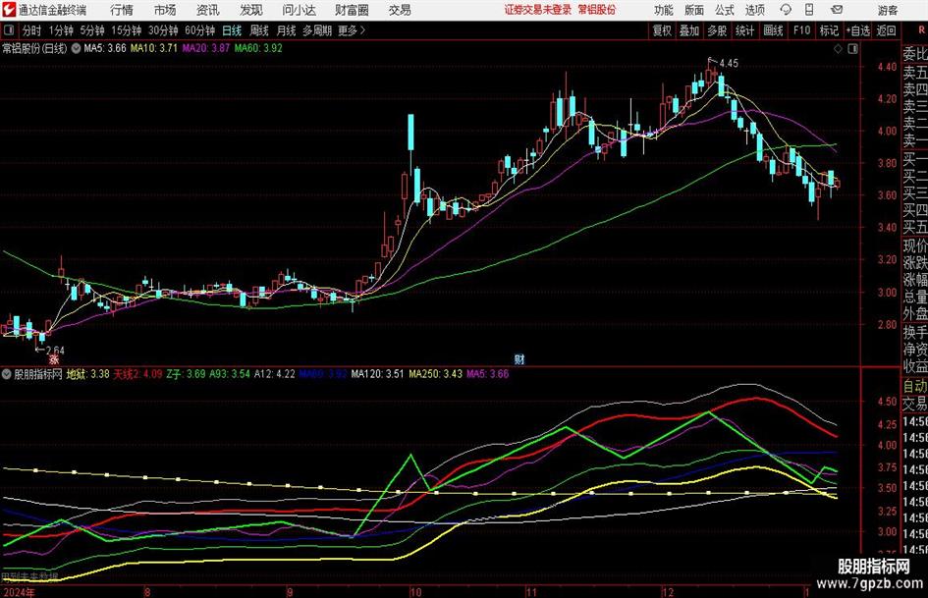Switch to 5分钟 period
The image size is (928, 598).
91,30
